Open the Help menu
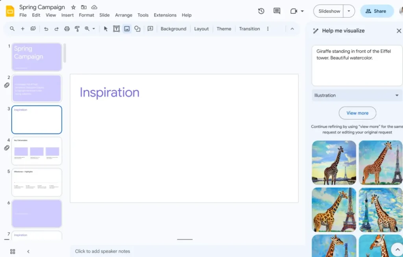The width and height of the screenshot is (403, 257). [187, 15]
